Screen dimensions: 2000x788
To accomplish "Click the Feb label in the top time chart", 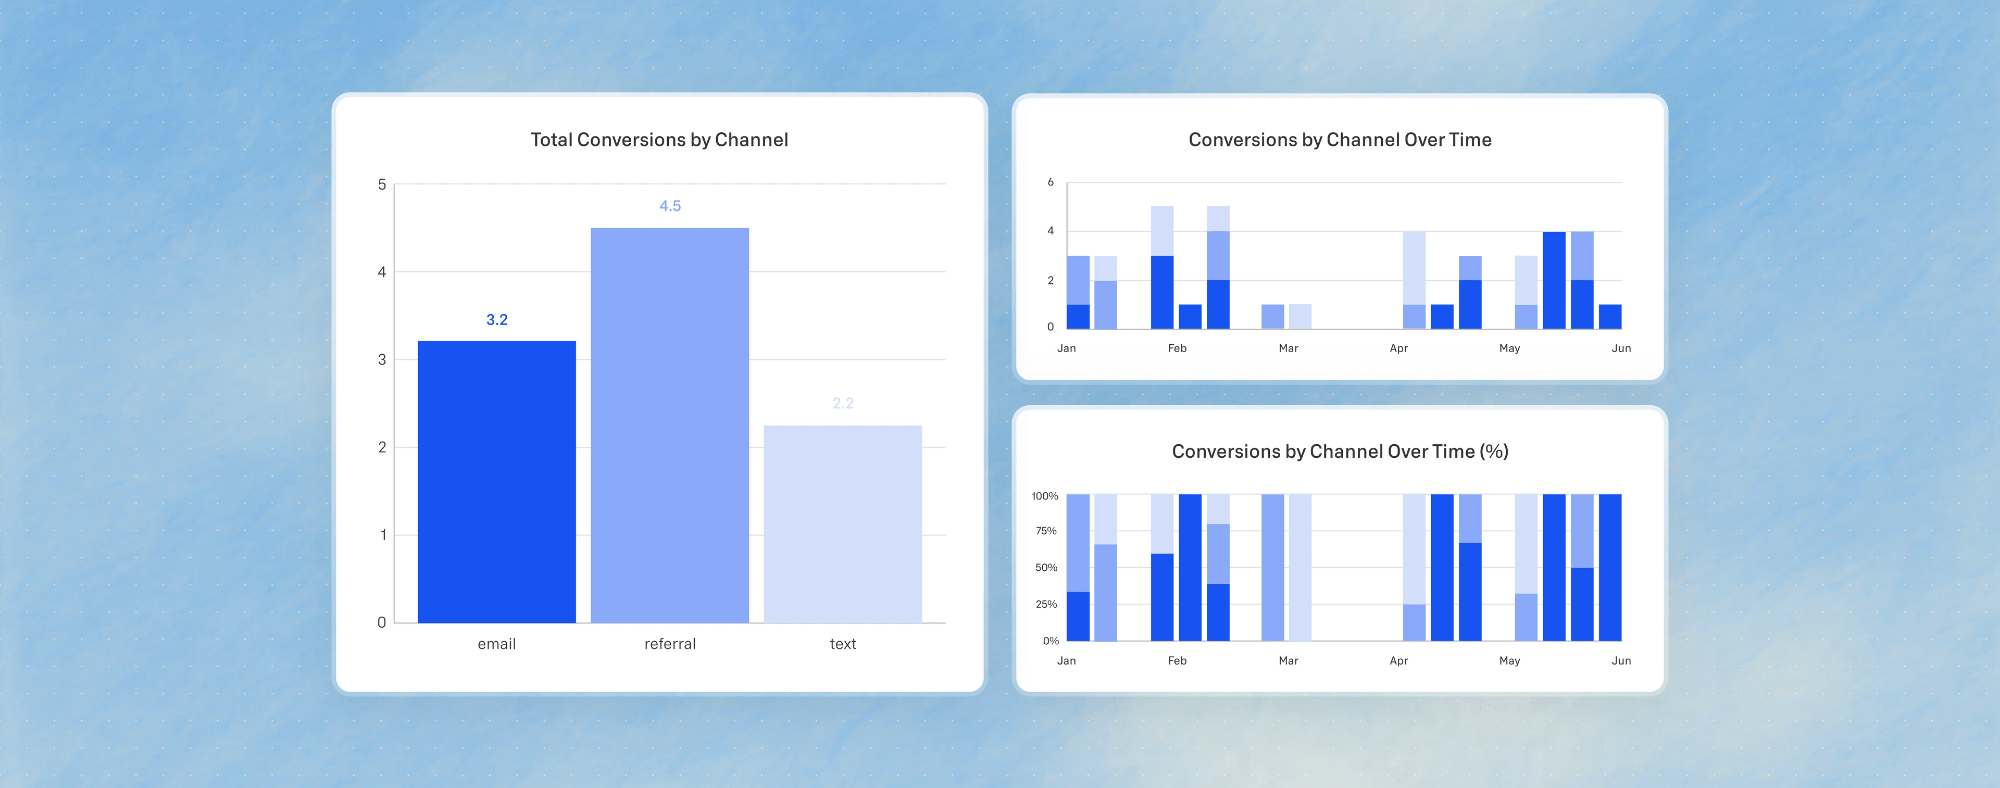I will 1177,348.
